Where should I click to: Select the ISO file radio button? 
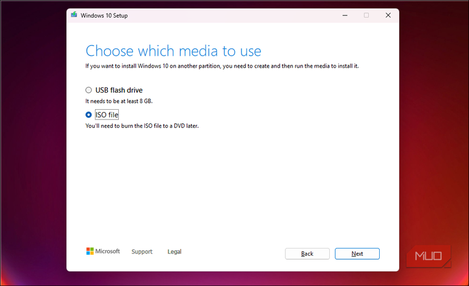pyautogui.click(x=89, y=115)
